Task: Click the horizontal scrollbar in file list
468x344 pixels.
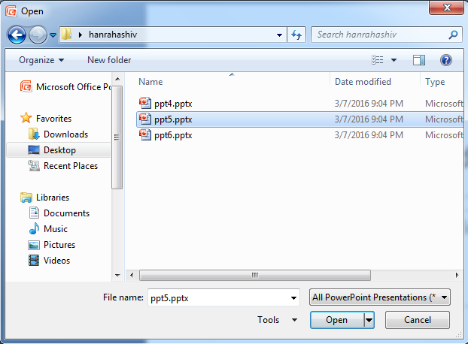Action: click(x=254, y=275)
